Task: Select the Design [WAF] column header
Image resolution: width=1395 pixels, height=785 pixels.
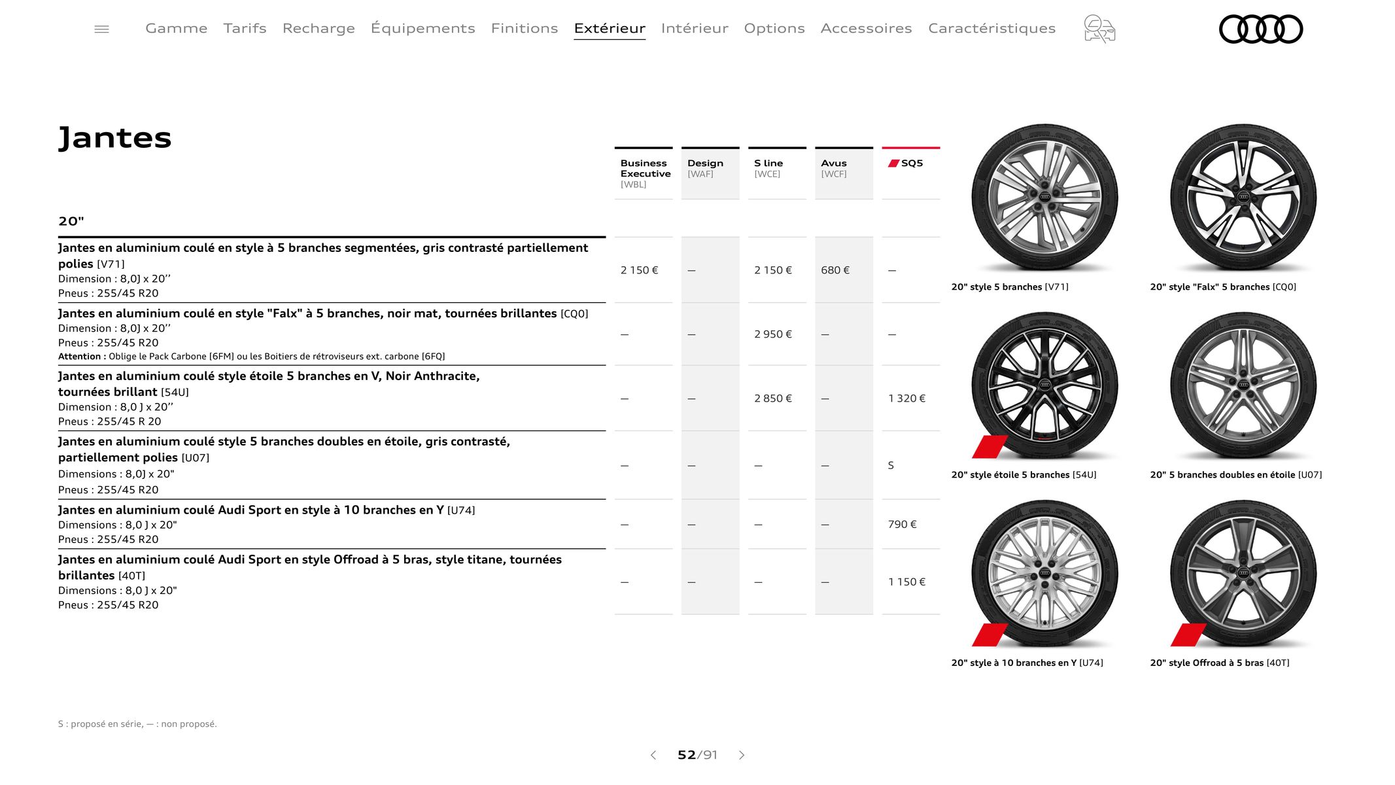Action: click(x=710, y=173)
